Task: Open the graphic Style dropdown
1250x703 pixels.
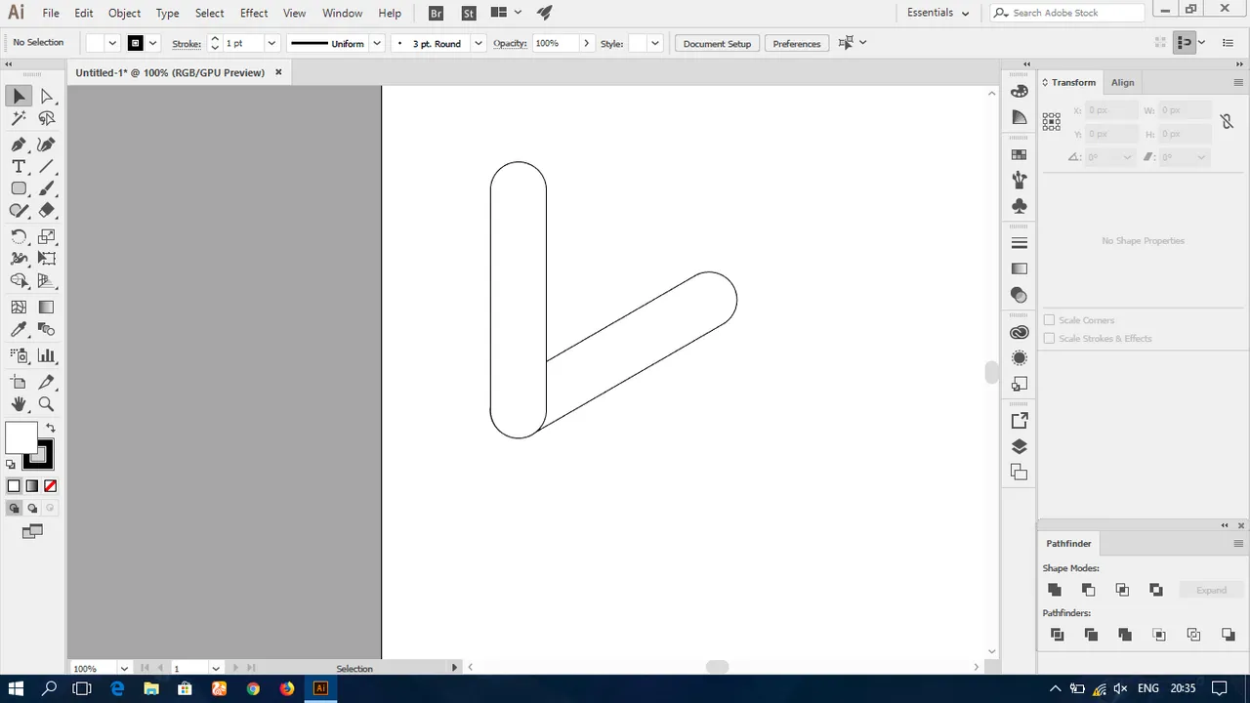Action: pyautogui.click(x=654, y=43)
